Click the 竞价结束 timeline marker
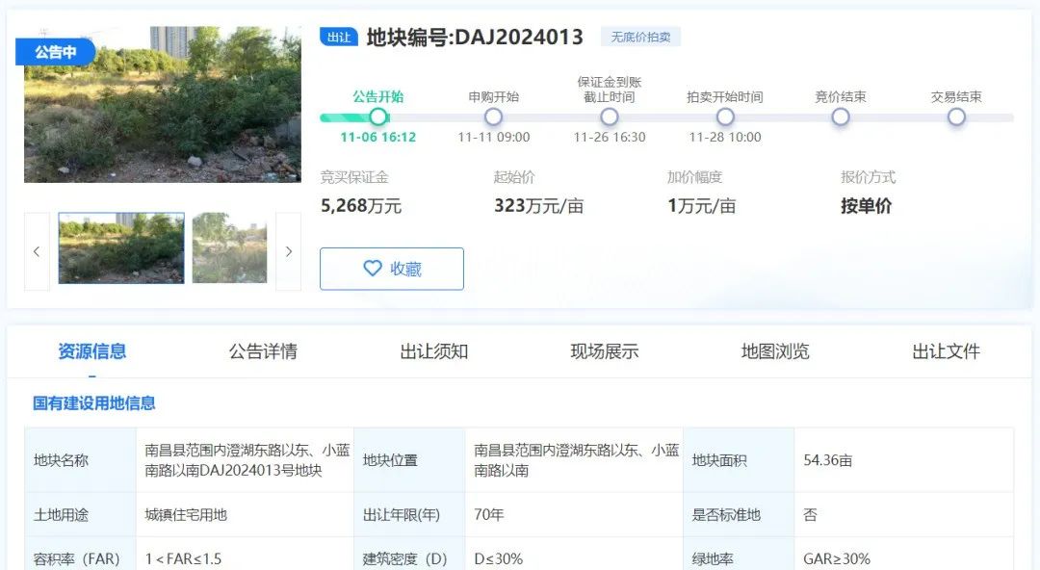Screen dimensions: 1040x570 click(841, 117)
